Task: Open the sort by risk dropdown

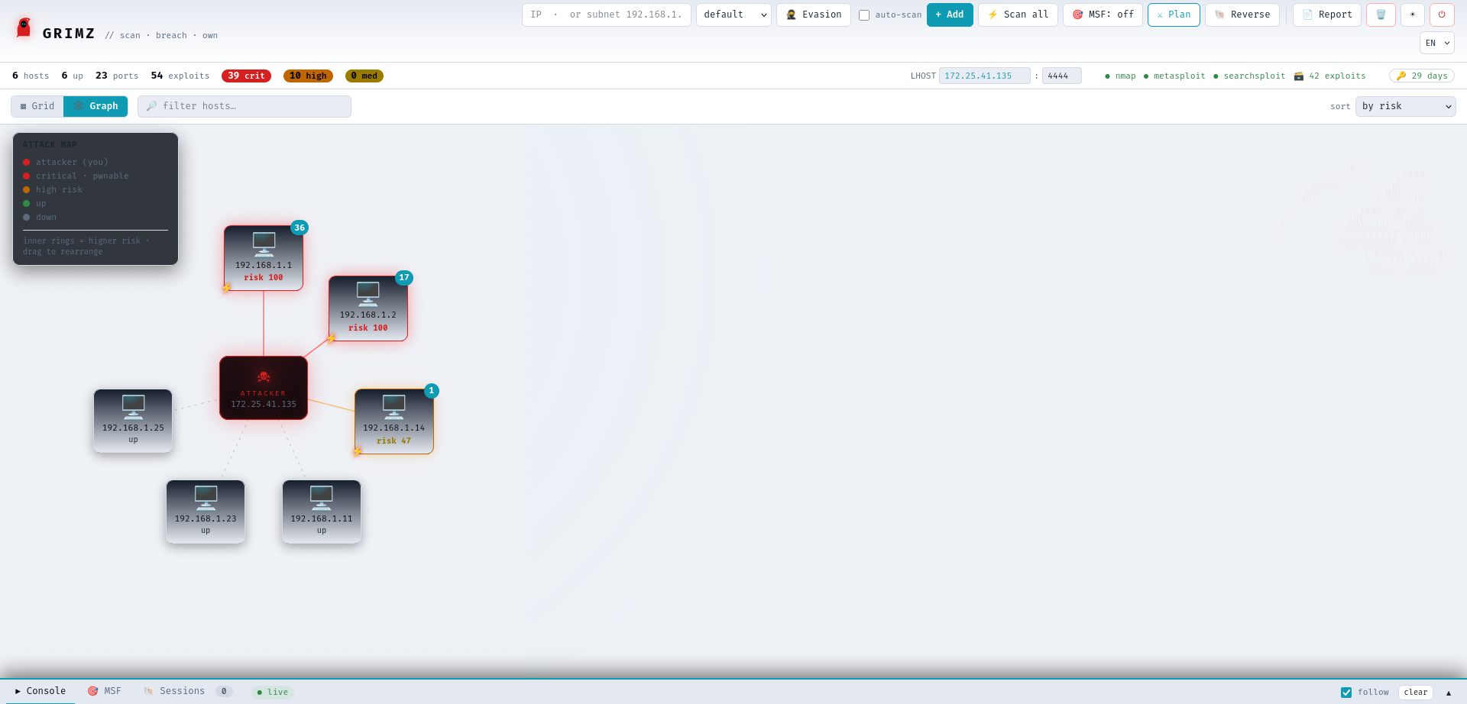Action: pos(1406,106)
